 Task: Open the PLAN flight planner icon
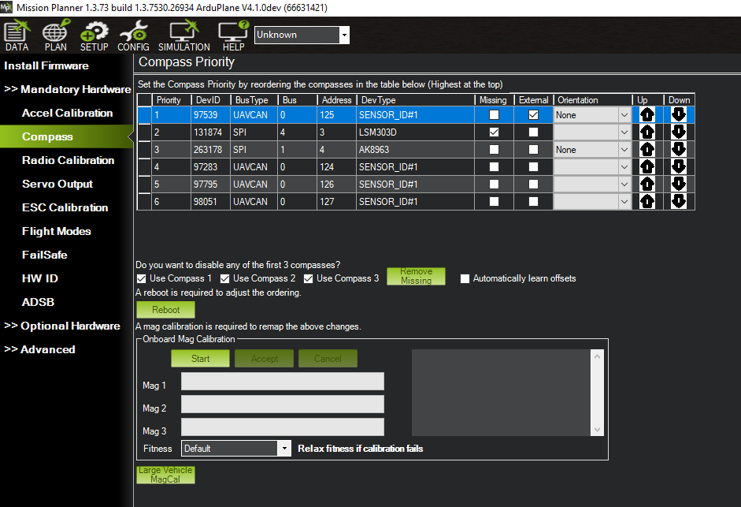pyautogui.click(x=55, y=36)
